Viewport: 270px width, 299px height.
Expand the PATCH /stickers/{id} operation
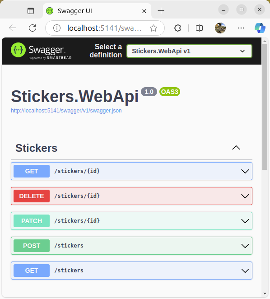pos(131,221)
